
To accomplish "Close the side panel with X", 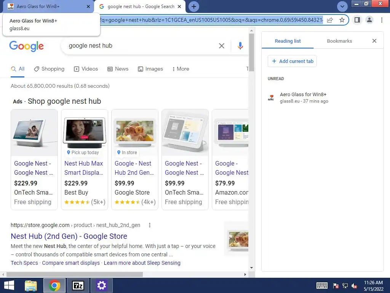I will coord(374,41).
